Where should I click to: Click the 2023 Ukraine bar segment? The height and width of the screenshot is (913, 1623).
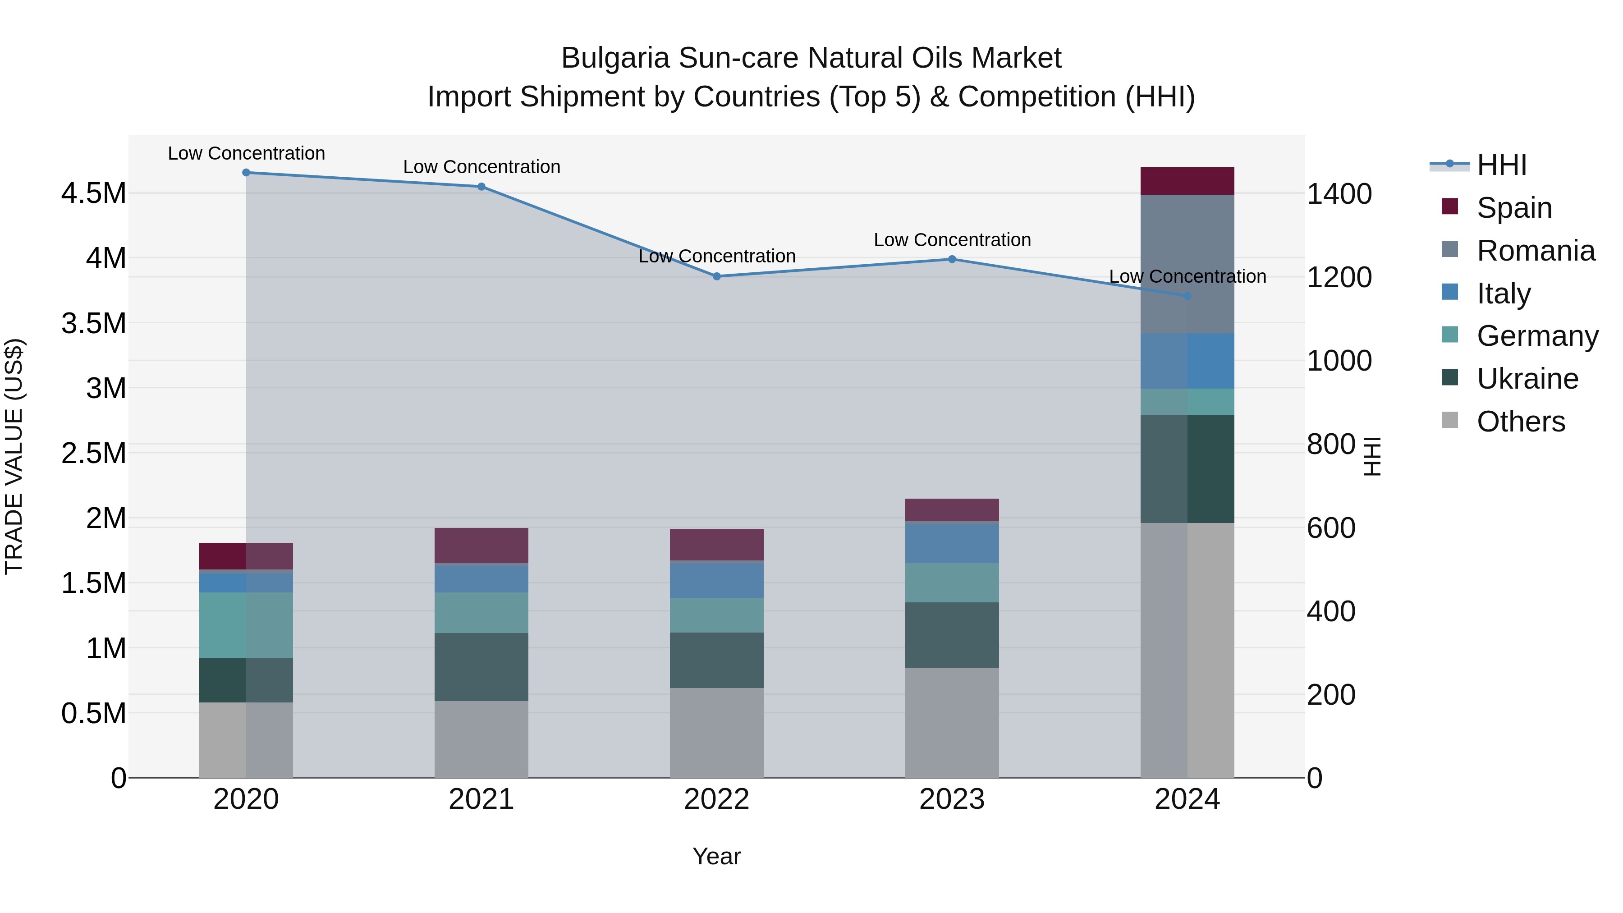pos(952,635)
